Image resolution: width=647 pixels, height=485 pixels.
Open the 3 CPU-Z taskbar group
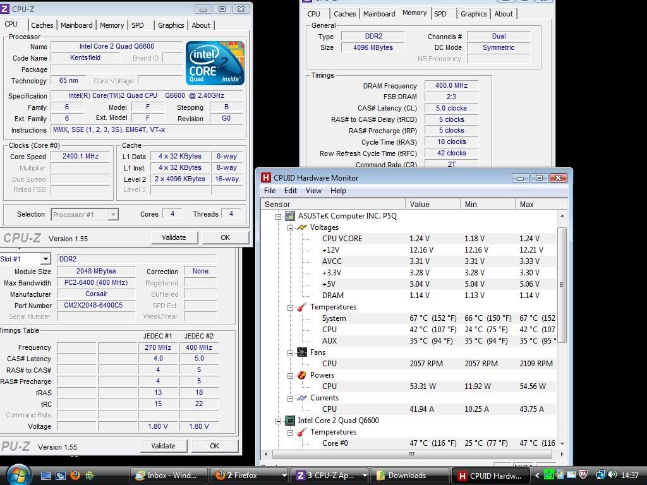click(329, 476)
